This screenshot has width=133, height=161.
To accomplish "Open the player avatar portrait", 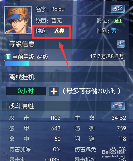I will point(18,20).
